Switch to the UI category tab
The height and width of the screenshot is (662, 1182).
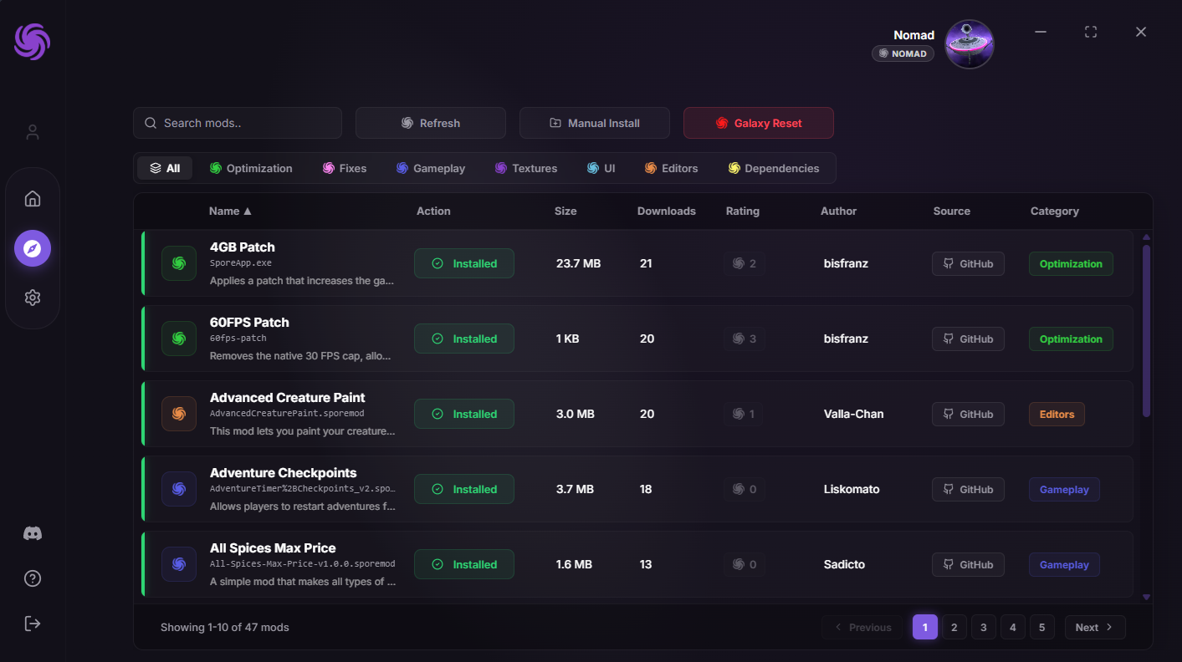pos(601,168)
